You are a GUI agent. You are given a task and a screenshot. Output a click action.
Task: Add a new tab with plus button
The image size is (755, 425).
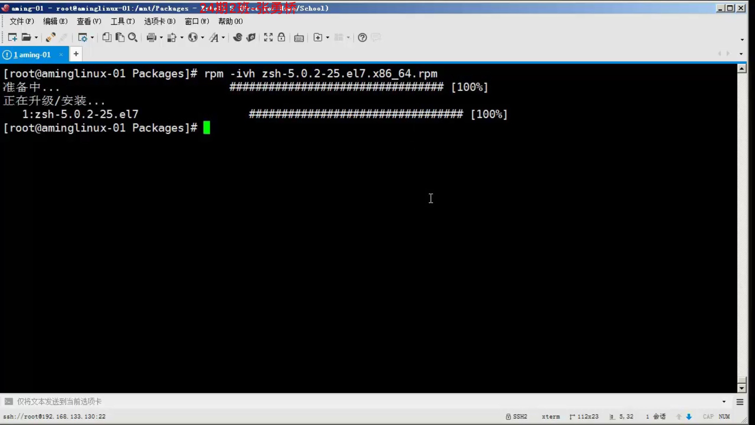coord(76,54)
